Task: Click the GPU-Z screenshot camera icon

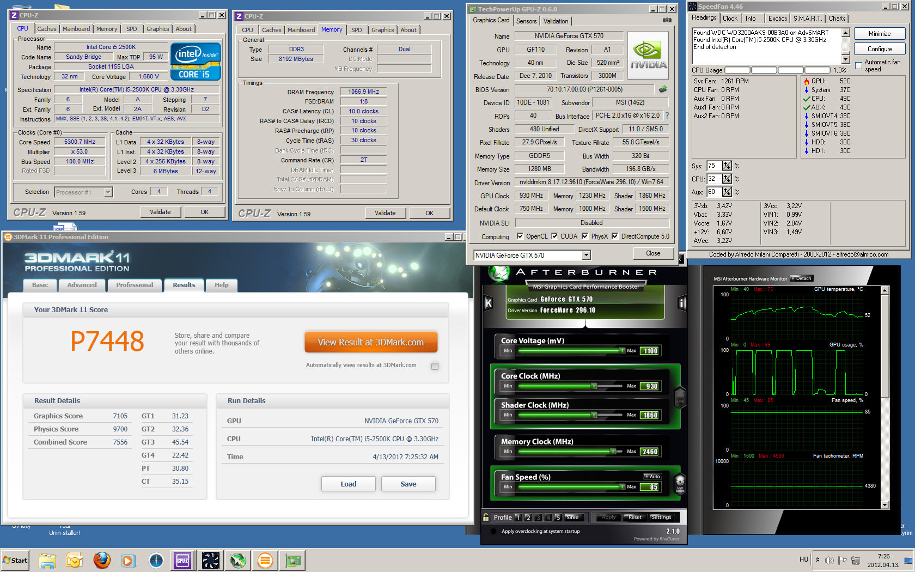Action: coord(667,20)
